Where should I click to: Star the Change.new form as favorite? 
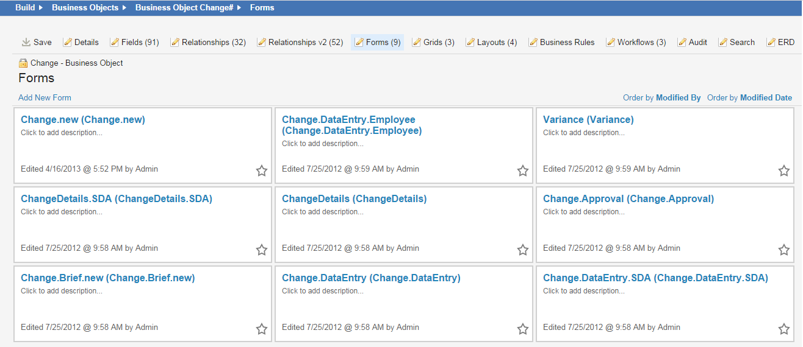(x=262, y=171)
